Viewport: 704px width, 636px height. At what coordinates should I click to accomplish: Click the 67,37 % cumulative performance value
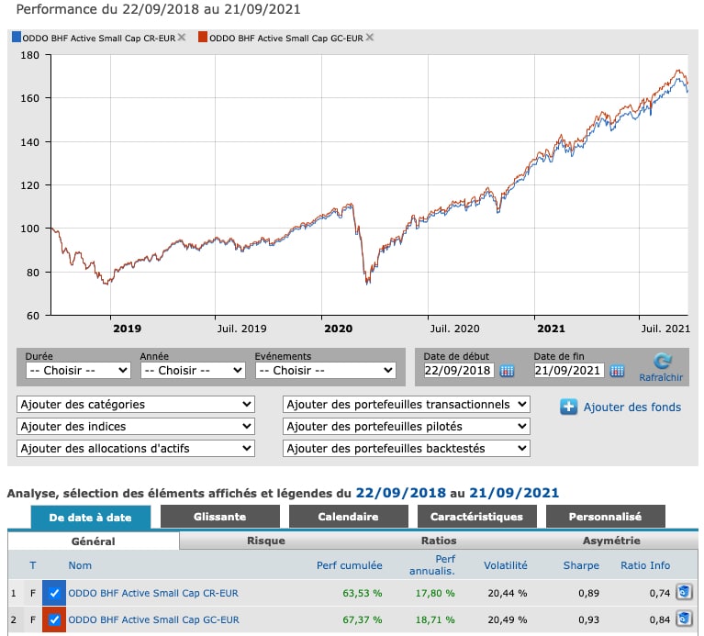coord(363,619)
